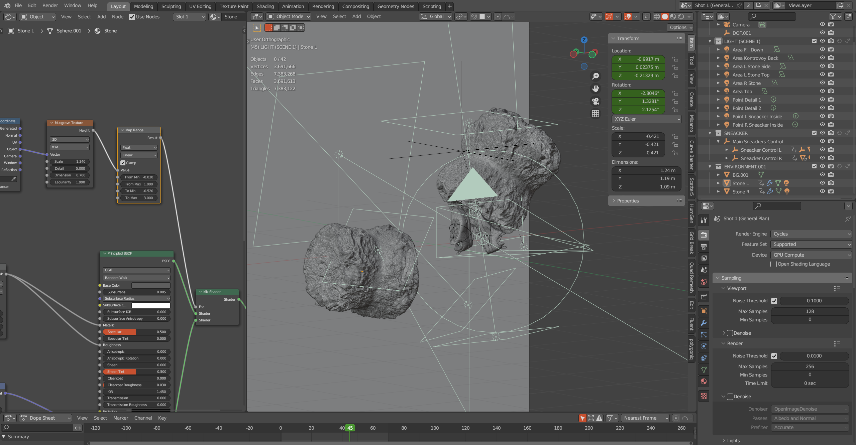Open the Modifiers wrench properties tab
The width and height of the screenshot is (856, 445).
(704, 323)
